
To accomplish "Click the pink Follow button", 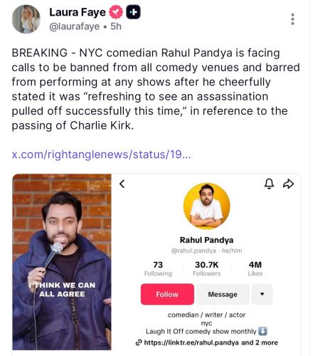I will click(x=167, y=294).
